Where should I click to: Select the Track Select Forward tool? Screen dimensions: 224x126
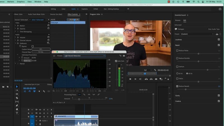17,90
